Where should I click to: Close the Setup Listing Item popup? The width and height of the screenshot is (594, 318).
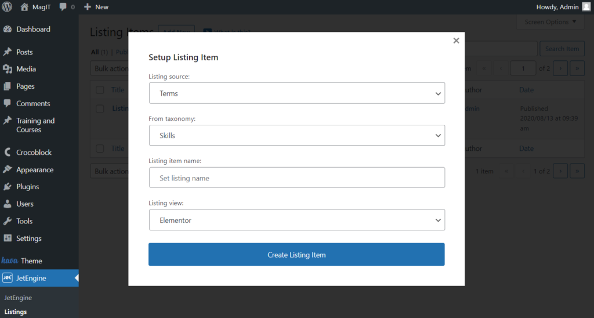[456, 41]
